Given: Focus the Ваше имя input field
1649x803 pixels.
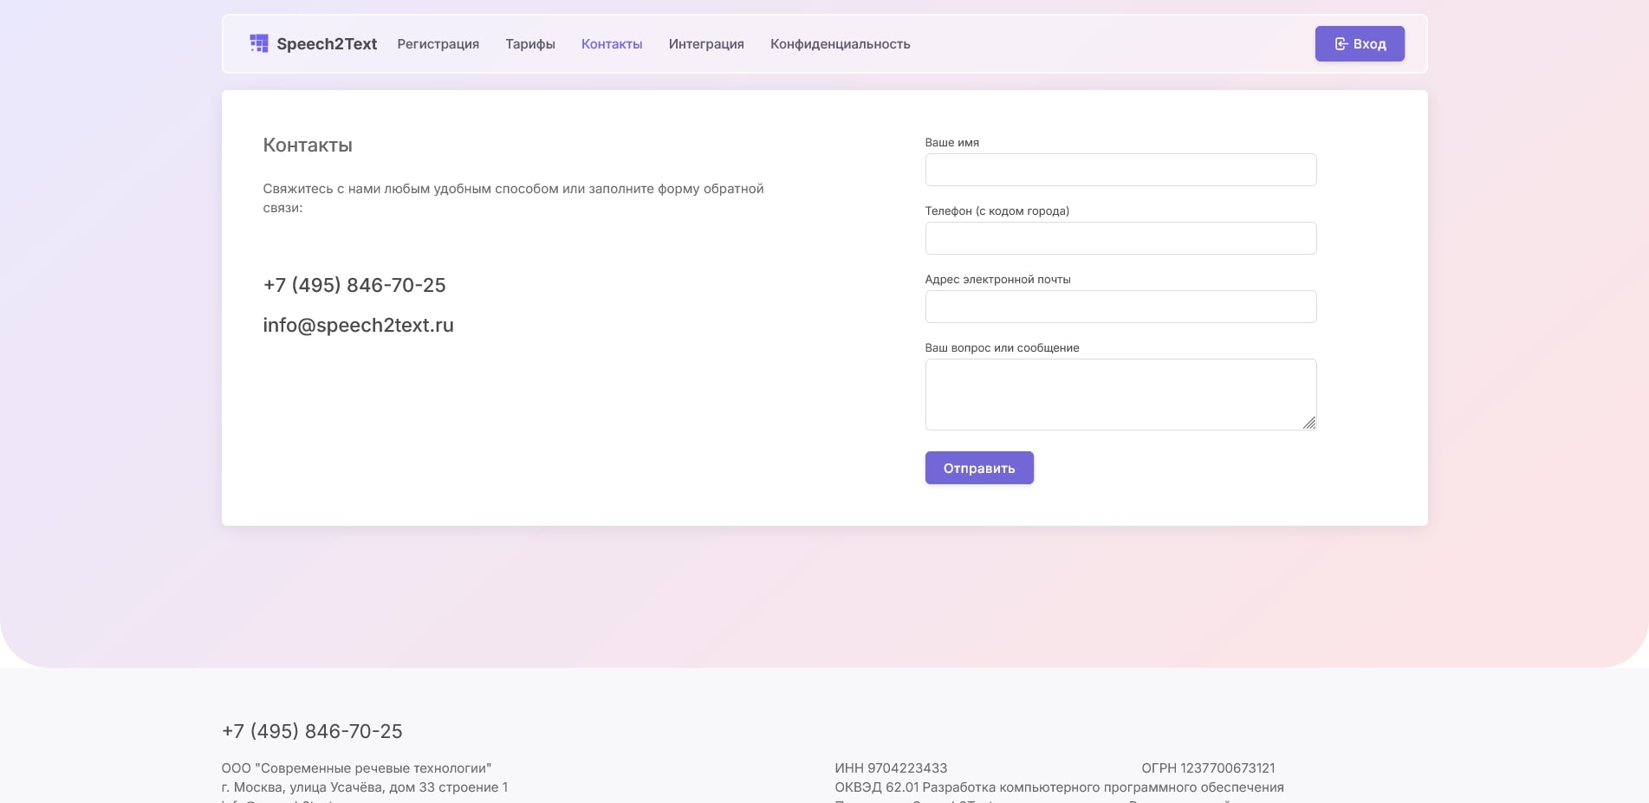Looking at the screenshot, I should [x=1120, y=170].
